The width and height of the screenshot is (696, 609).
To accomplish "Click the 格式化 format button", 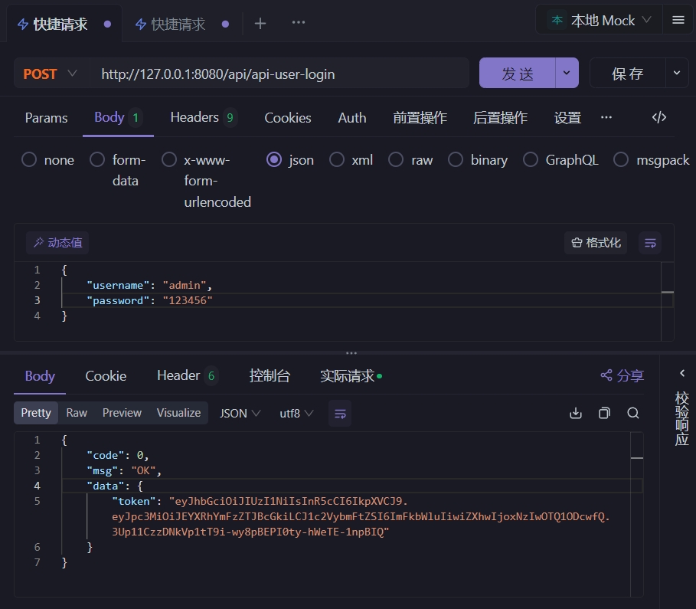I will [x=596, y=243].
